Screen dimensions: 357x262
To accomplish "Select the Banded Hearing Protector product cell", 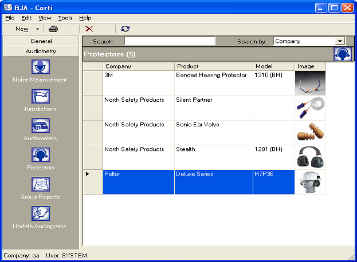I will coord(214,83).
